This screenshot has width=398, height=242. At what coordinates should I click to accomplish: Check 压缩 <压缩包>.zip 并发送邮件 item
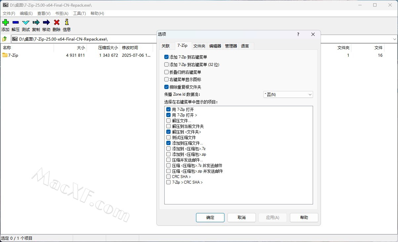[x=169, y=171]
